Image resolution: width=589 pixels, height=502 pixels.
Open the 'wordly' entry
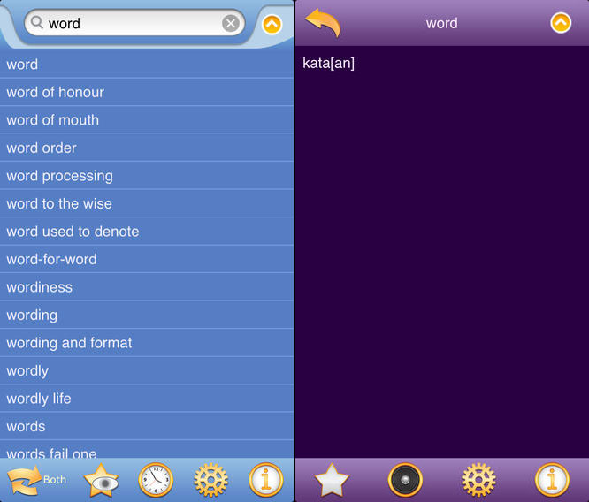(x=147, y=370)
